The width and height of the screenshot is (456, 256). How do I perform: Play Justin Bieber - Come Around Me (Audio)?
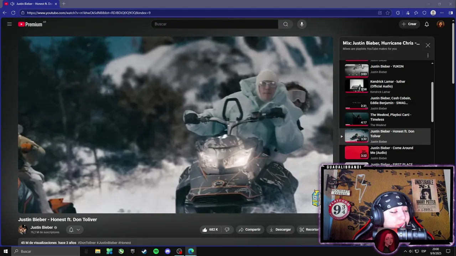click(x=385, y=153)
